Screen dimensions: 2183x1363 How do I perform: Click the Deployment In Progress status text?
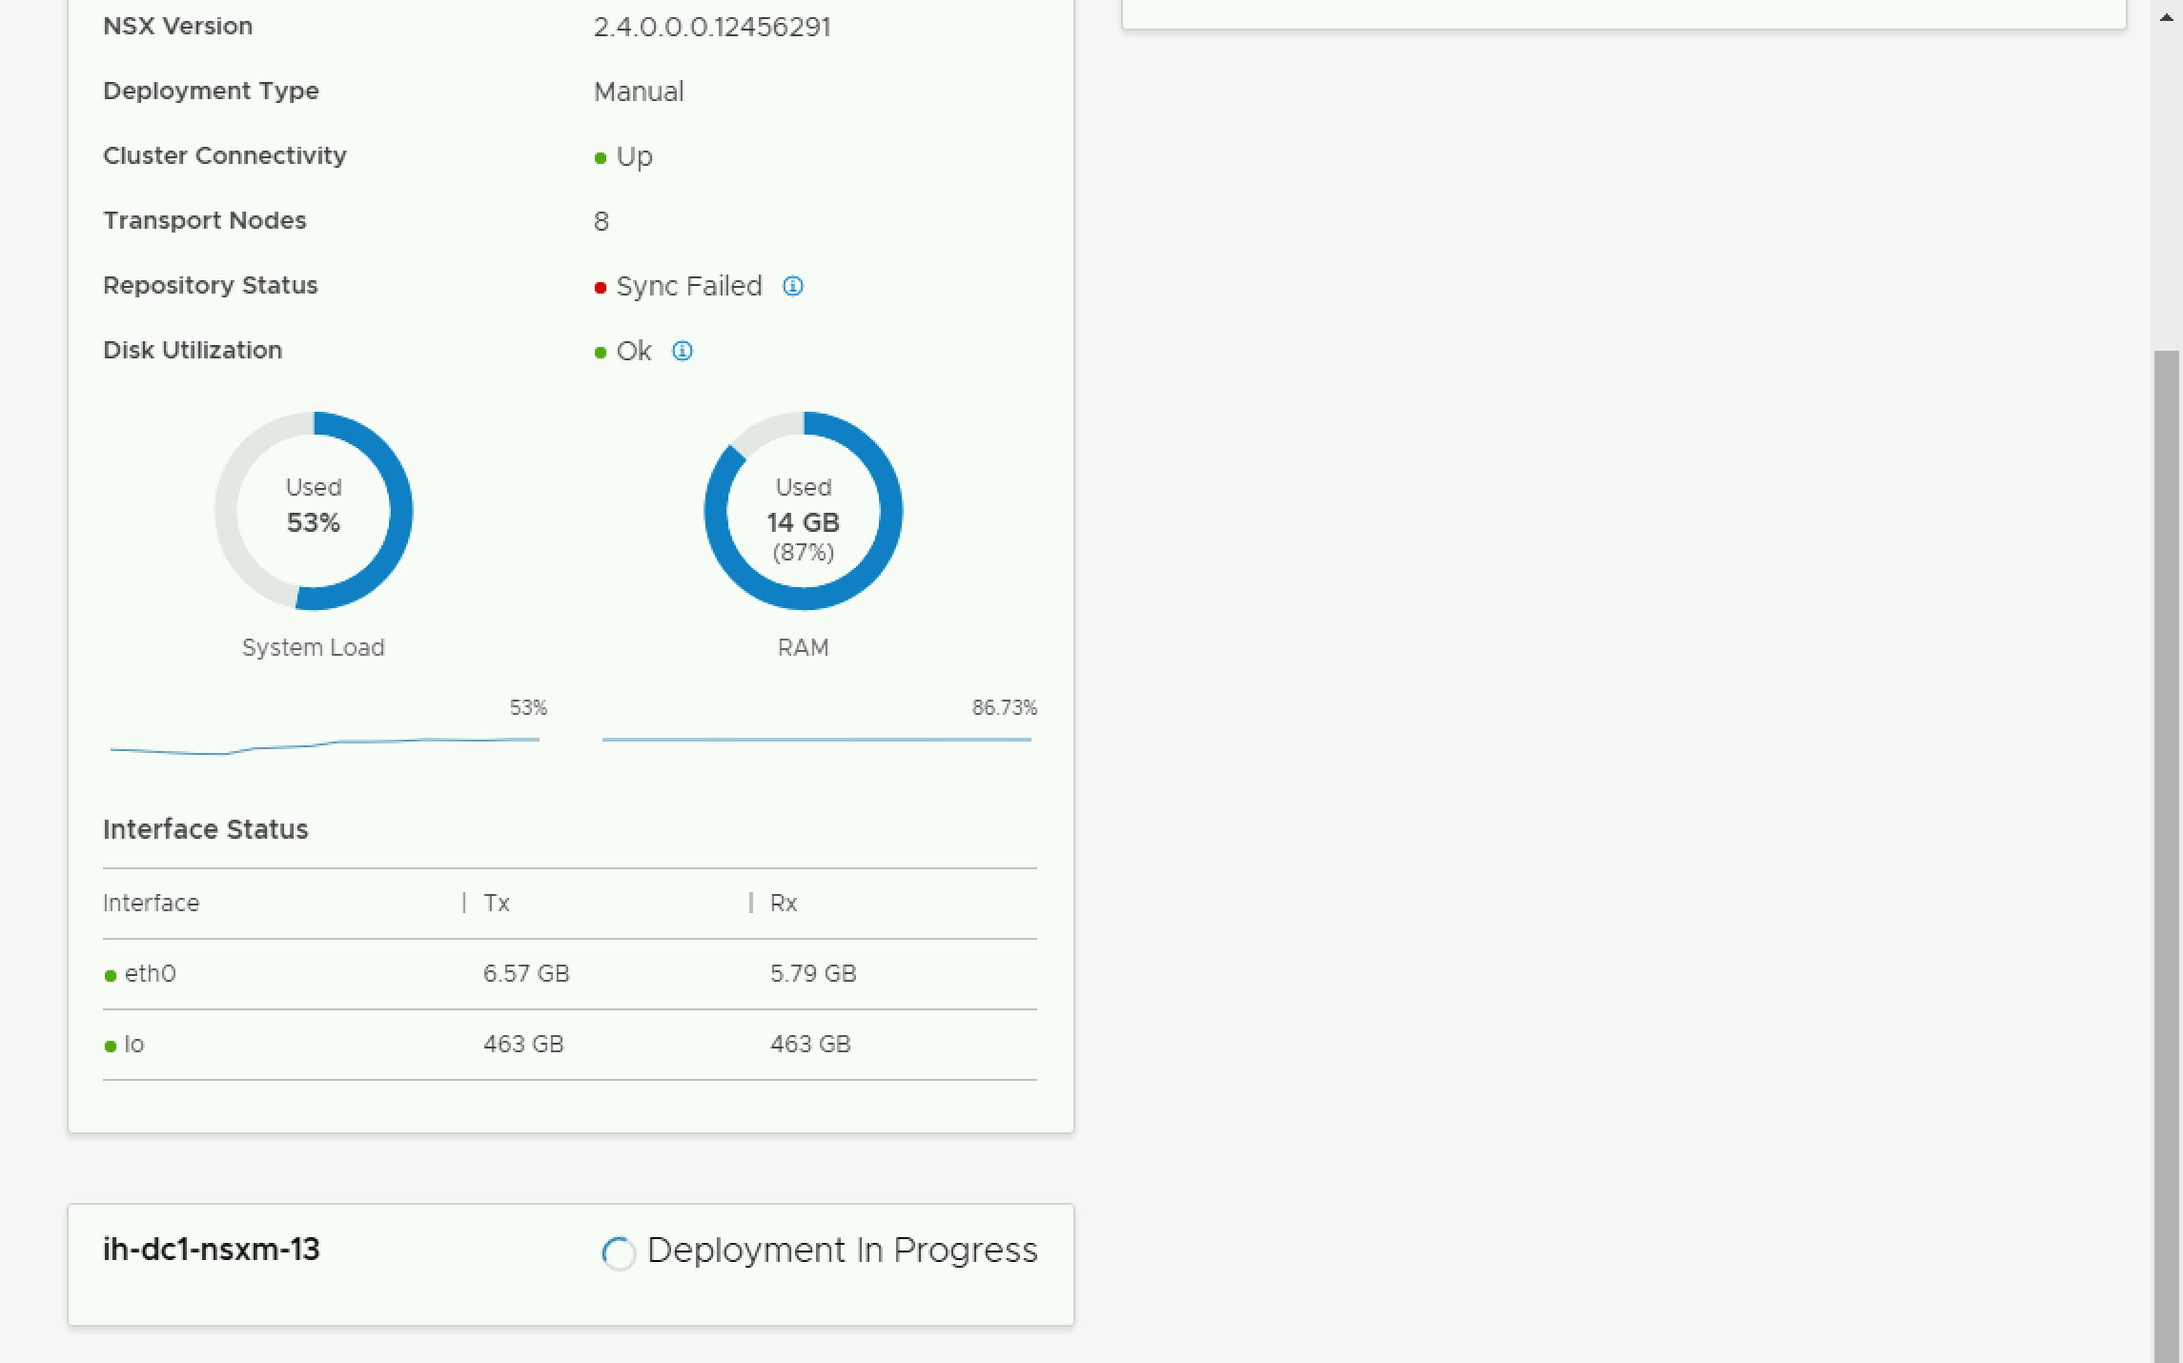click(842, 1251)
